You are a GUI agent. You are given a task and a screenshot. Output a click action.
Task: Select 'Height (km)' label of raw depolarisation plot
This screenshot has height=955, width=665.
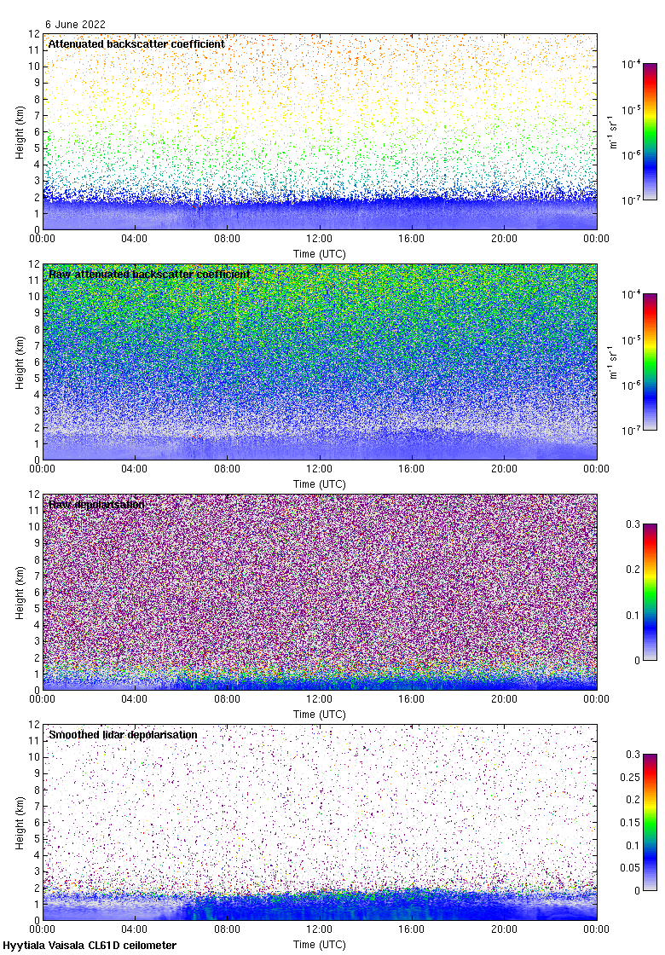(20, 592)
